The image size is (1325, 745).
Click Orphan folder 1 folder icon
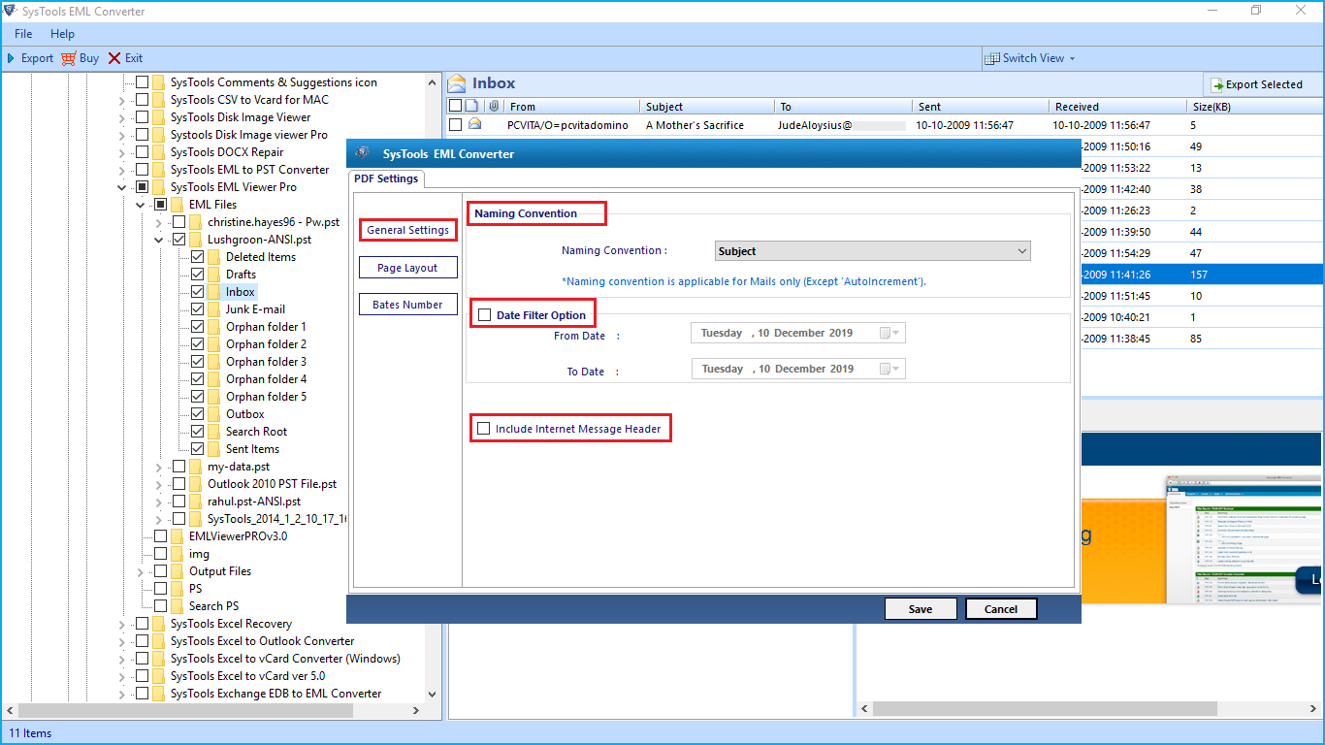coord(213,327)
